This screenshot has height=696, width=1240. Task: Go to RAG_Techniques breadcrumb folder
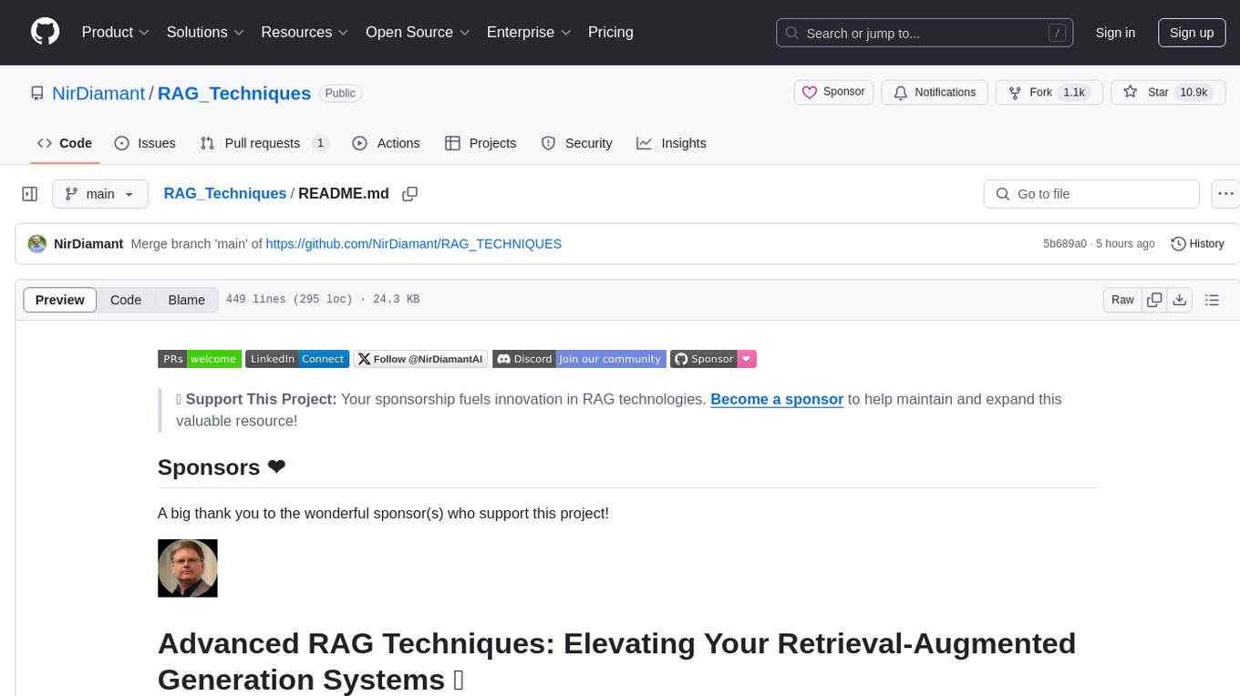225,193
